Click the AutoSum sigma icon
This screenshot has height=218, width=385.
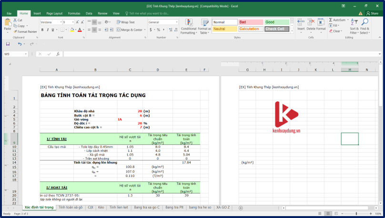331,20
